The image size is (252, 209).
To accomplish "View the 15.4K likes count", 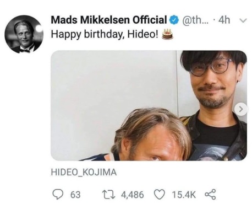I will pyautogui.click(x=184, y=195).
